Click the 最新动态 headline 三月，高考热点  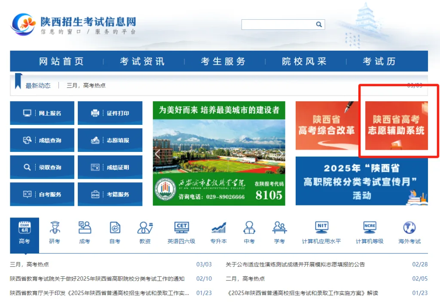click(x=86, y=85)
